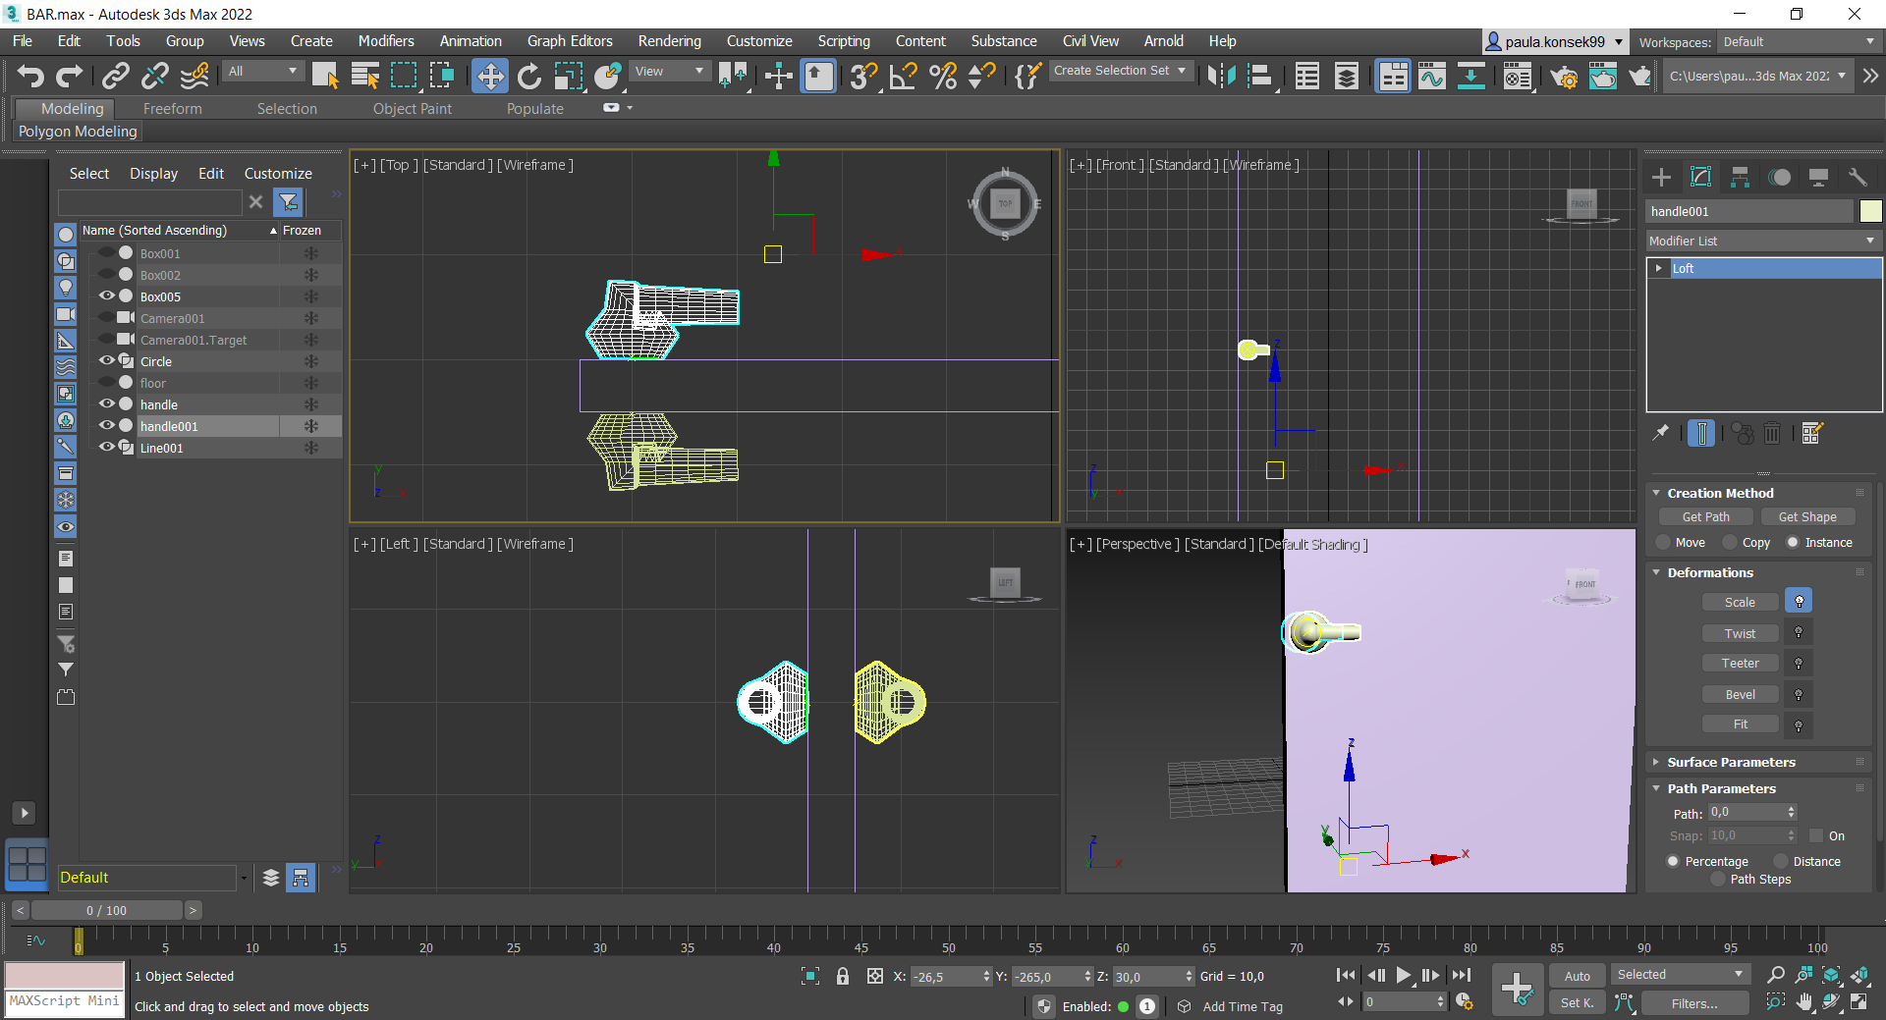Click the Get Shape button
1886x1020 pixels.
click(x=1806, y=517)
